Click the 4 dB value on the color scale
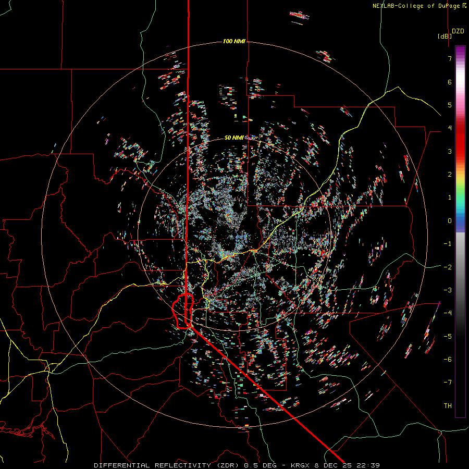This screenshot has height=469, width=469. (x=450, y=128)
